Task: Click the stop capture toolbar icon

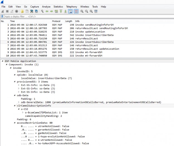Action: (x=7, y=11)
